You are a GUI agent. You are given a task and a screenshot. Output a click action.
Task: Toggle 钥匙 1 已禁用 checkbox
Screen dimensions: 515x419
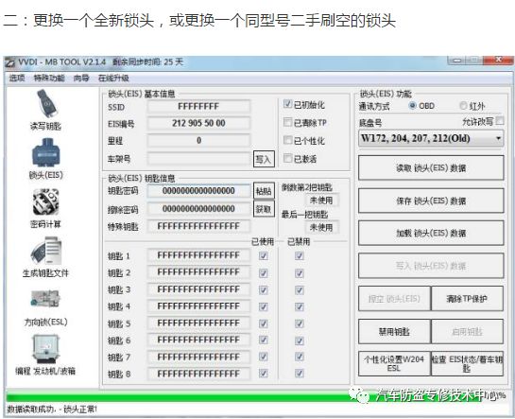(x=300, y=255)
